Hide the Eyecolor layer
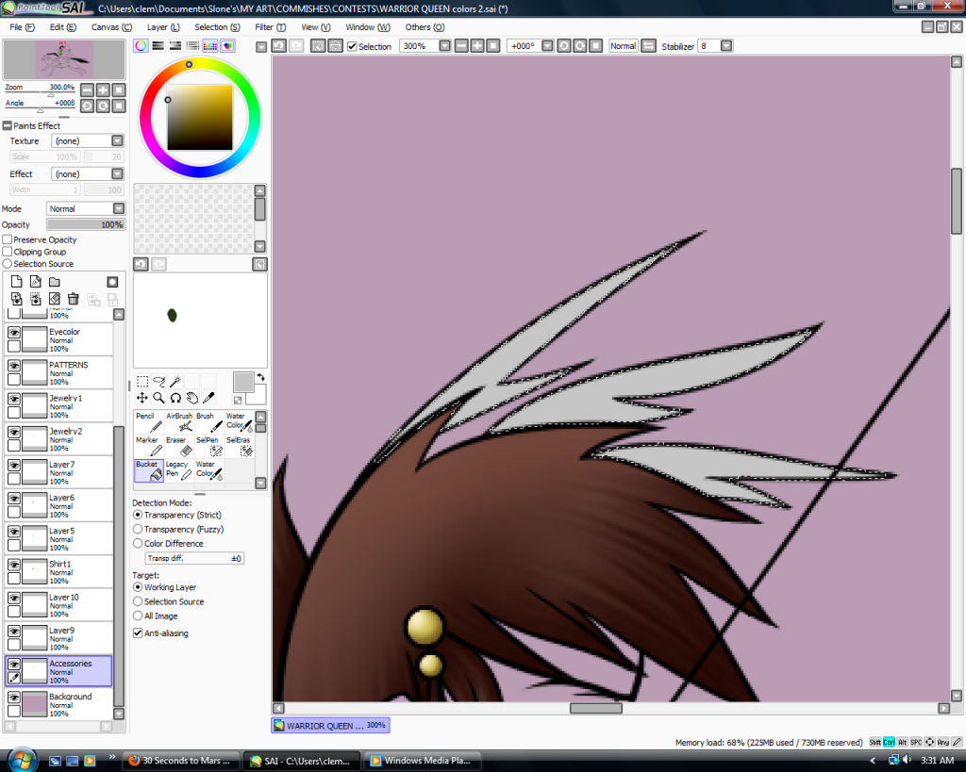This screenshot has width=966, height=772. [x=13, y=332]
